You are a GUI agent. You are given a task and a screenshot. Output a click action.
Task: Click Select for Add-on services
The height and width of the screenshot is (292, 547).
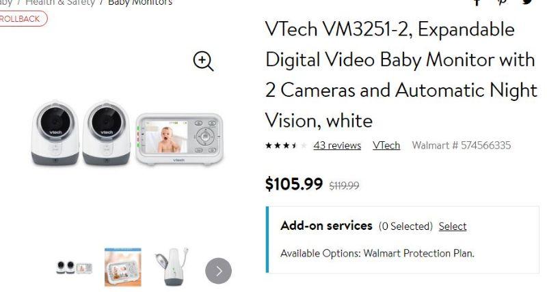[x=453, y=226]
